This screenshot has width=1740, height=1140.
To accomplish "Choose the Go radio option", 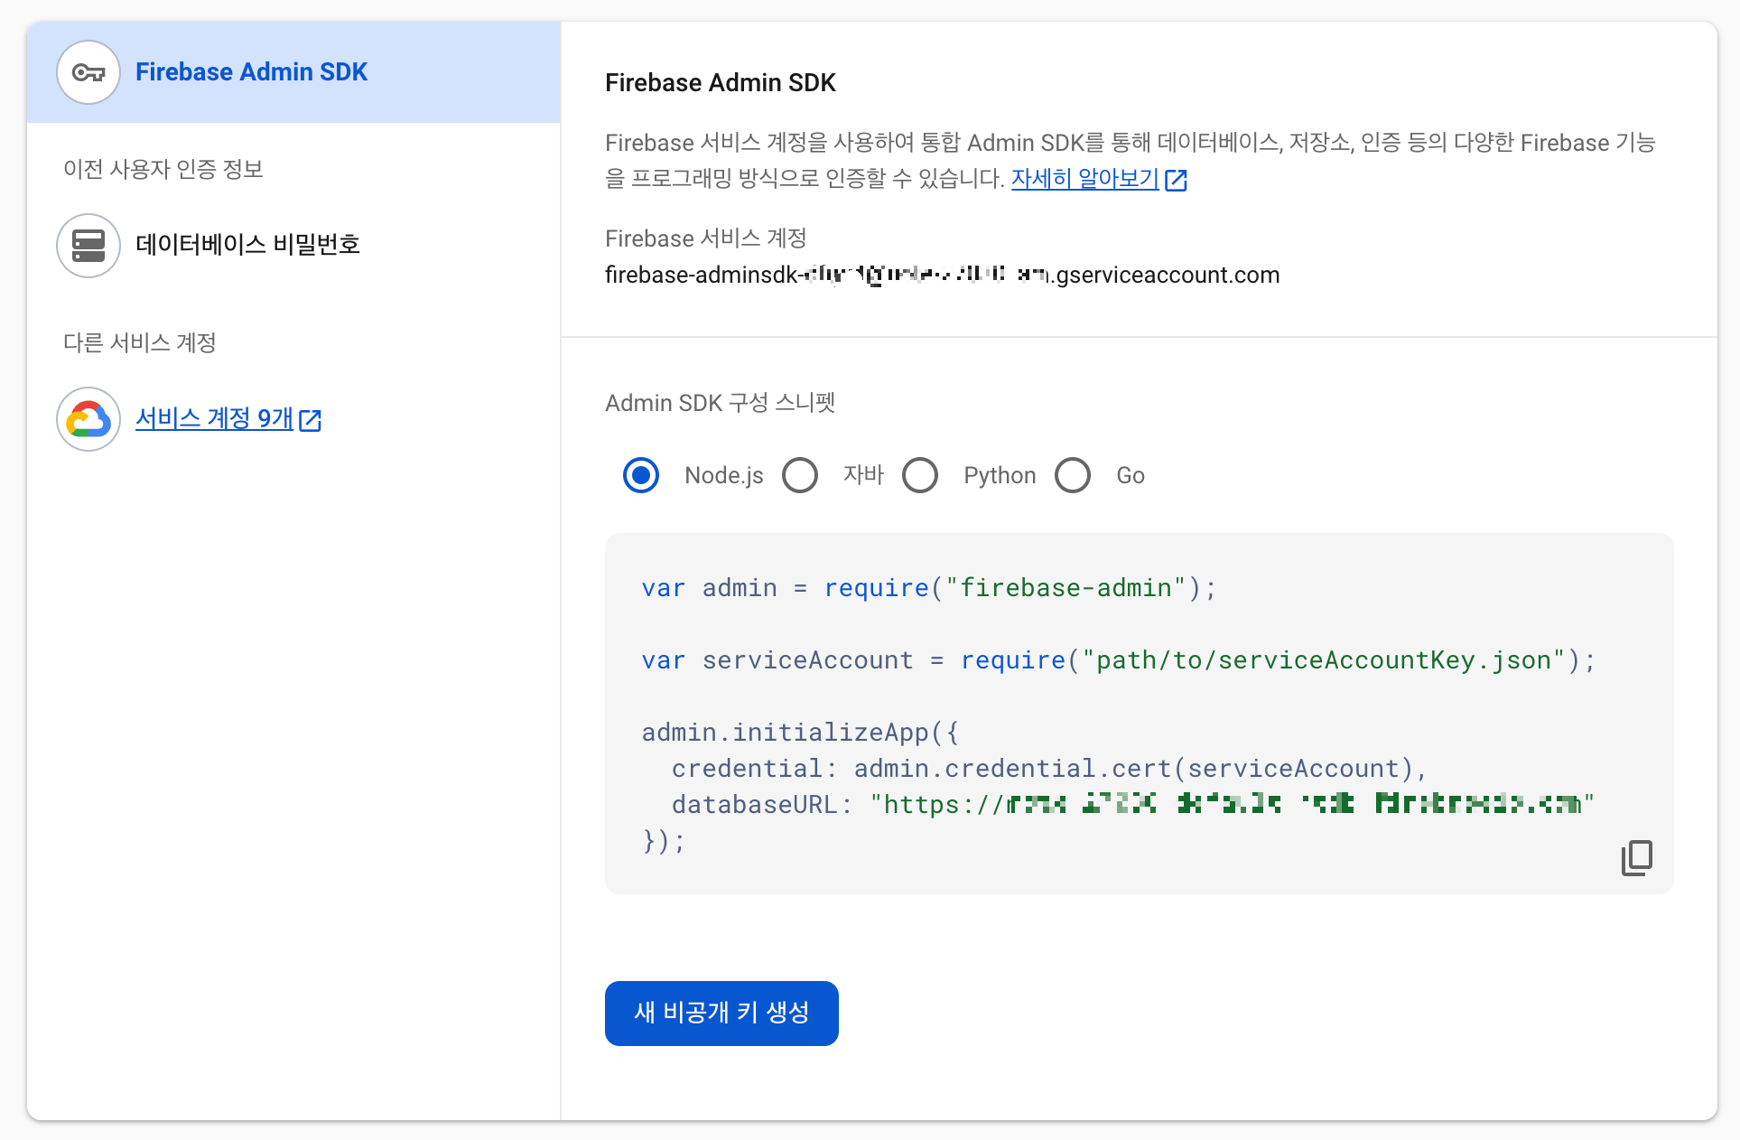I will coord(1073,475).
